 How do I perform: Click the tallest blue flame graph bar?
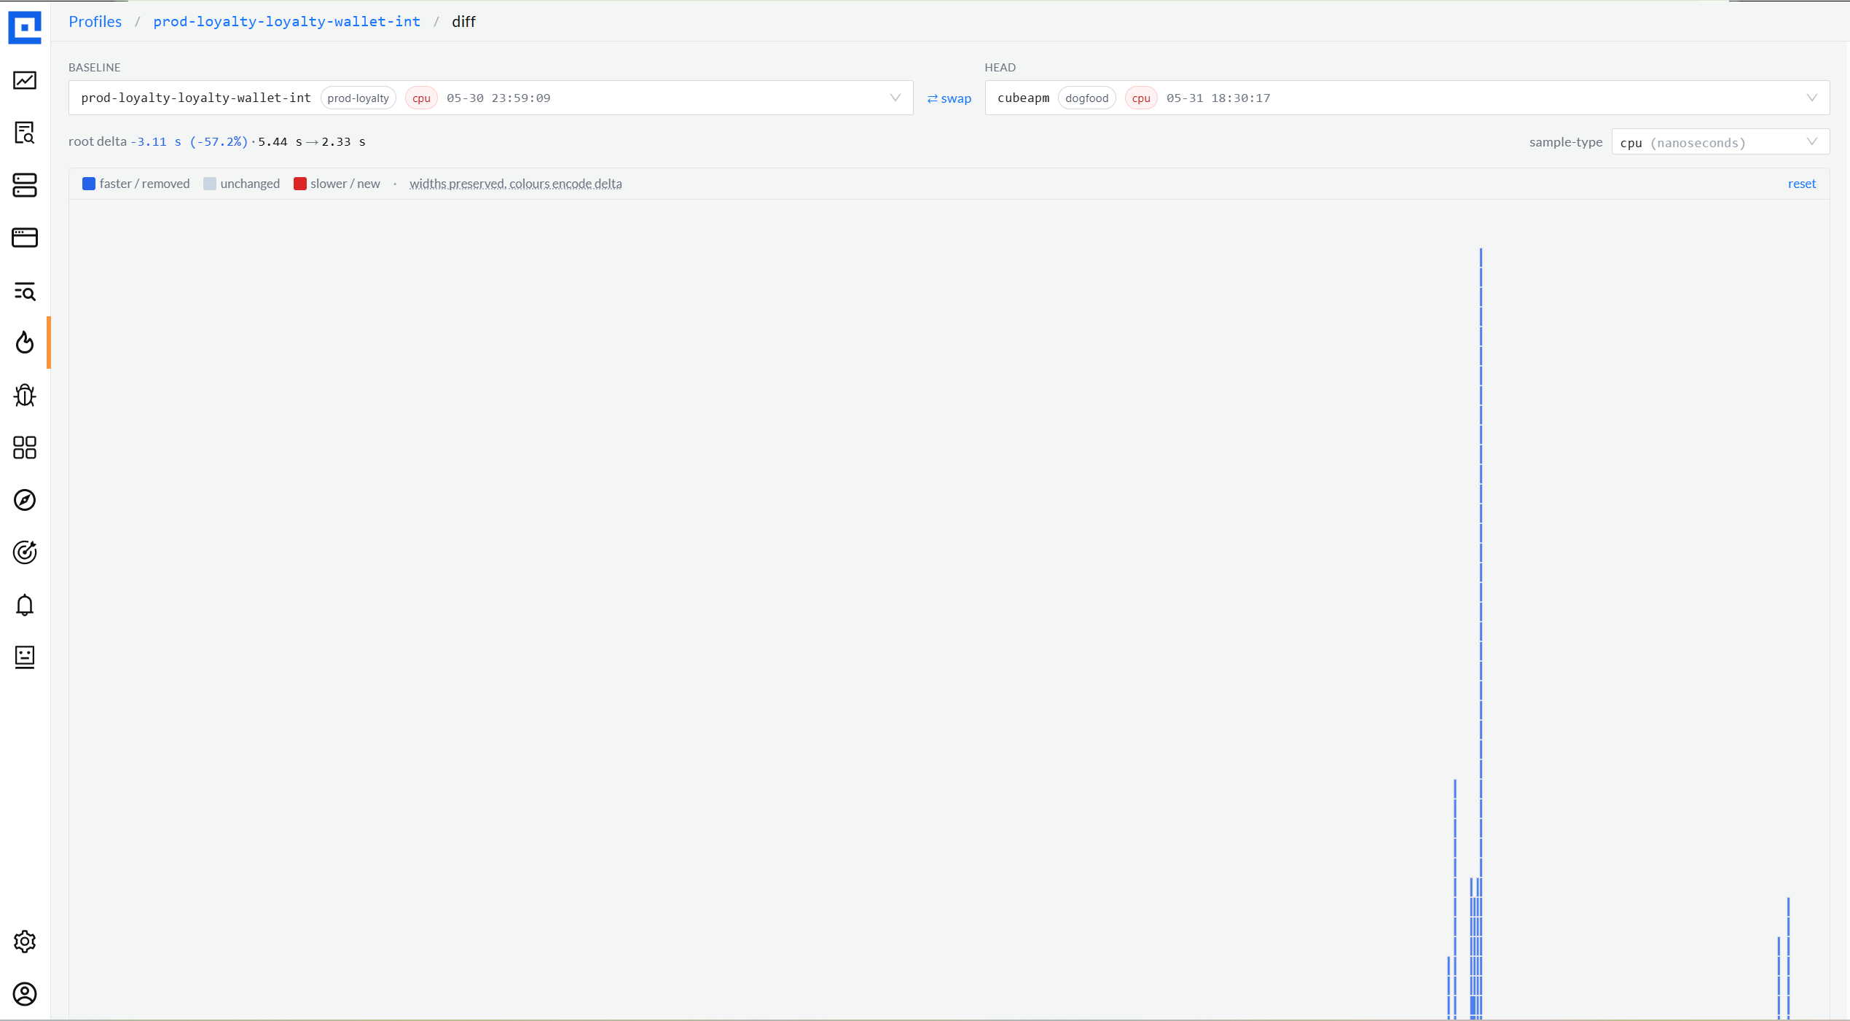pyautogui.click(x=1481, y=633)
